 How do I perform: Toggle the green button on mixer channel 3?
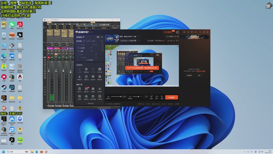pos(66,57)
